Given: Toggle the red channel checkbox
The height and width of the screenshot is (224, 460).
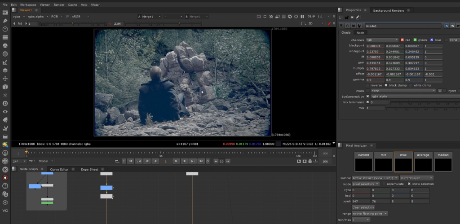Looking at the screenshot, I should tap(402, 40).
